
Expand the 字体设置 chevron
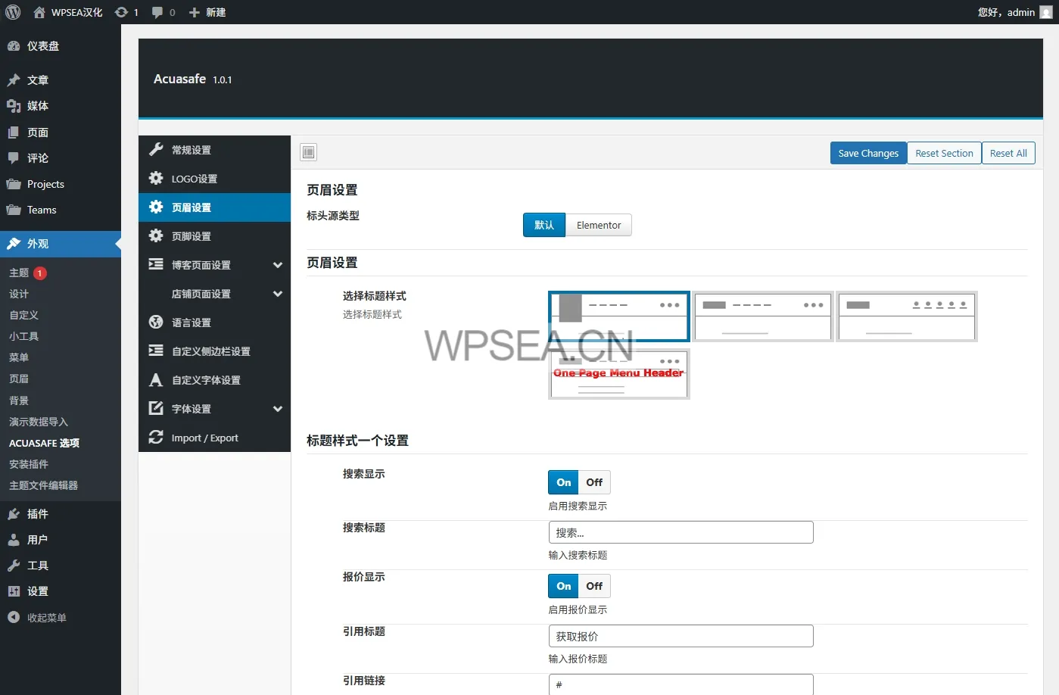click(x=278, y=409)
